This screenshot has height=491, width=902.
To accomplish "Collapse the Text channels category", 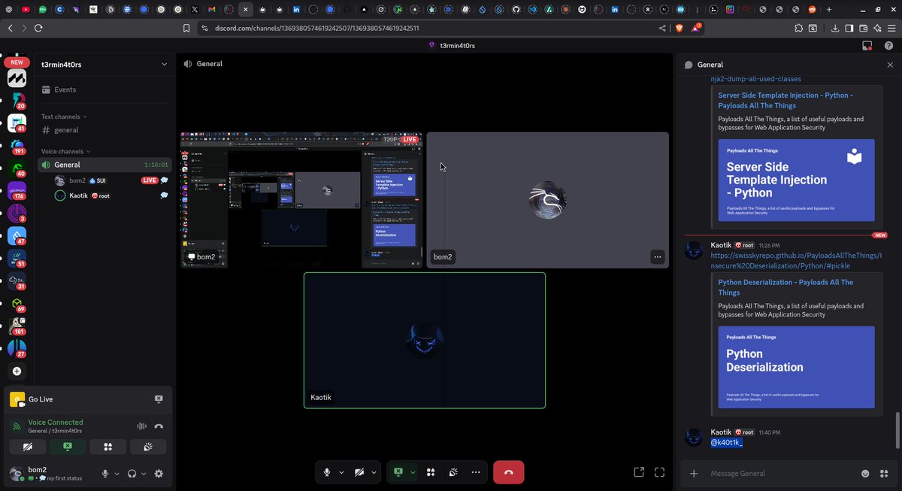I will (x=64, y=117).
